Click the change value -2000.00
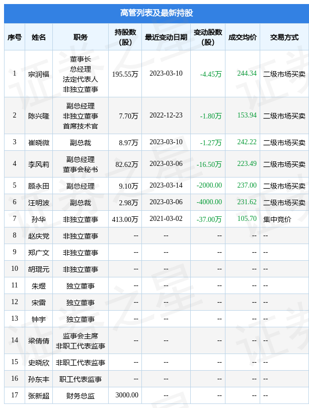The width and height of the screenshot is (309, 408). point(209,185)
